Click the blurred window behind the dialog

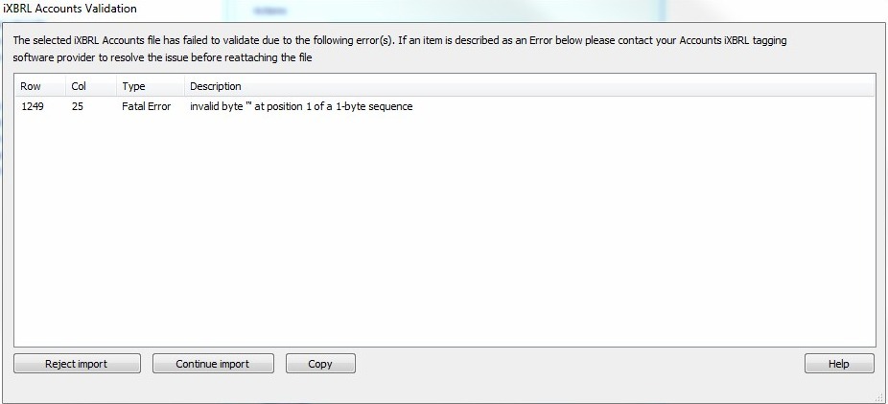pos(479,10)
